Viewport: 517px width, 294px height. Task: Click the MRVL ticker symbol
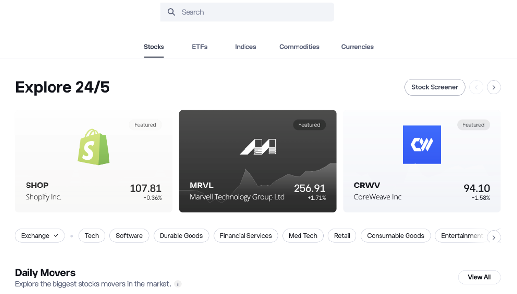tap(201, 186)
